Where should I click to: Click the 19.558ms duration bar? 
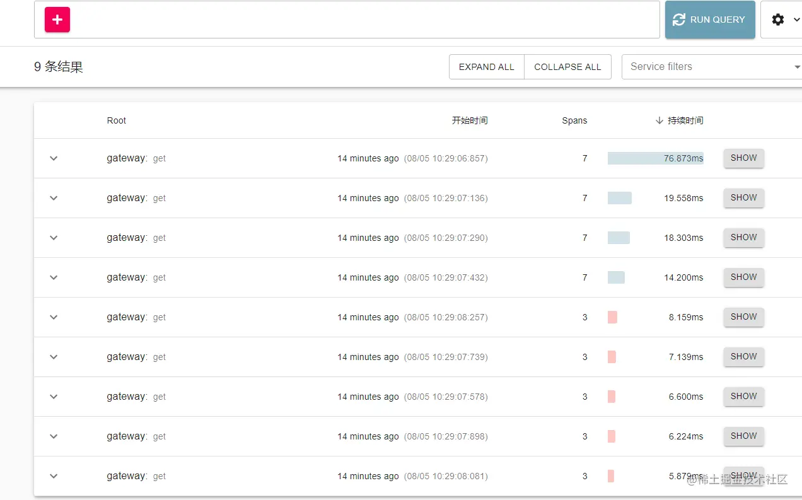click(620, 198)
